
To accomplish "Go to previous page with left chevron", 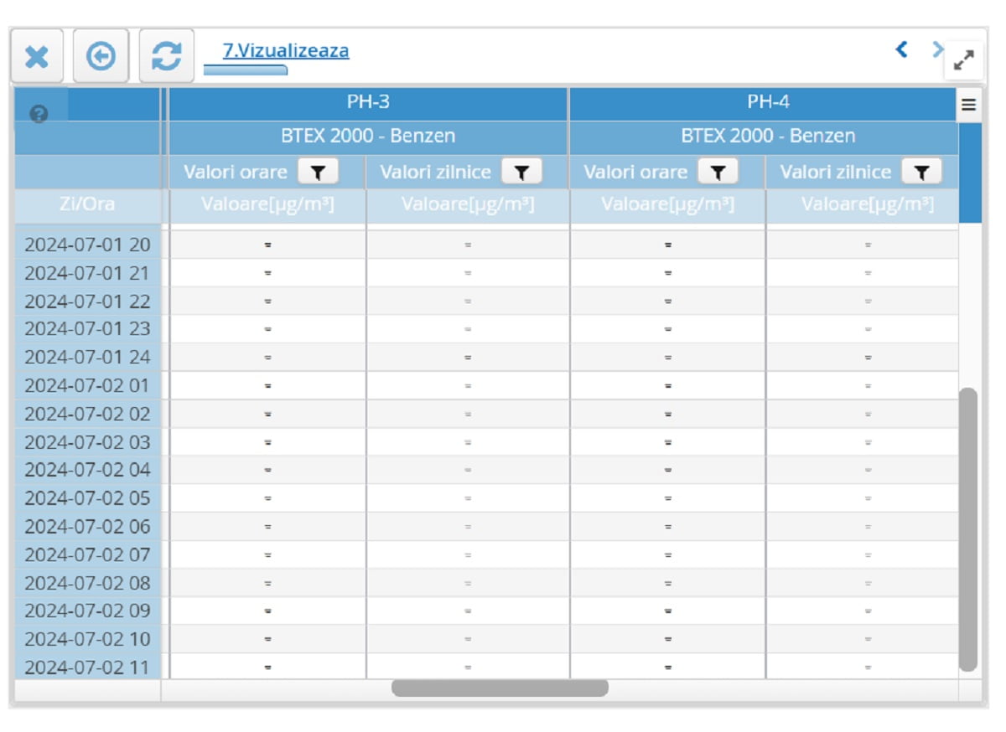I will click(902, 49).
